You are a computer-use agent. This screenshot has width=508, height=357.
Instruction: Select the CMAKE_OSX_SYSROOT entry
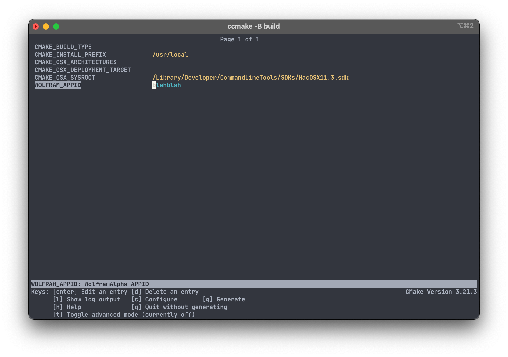pyautogui.click(x=65, y=78)
